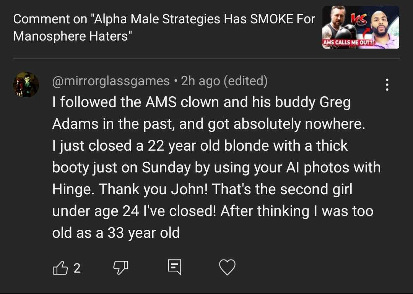Image resolution: width=413 pixels, height=294 pixels.
Task: Visit the @mirrorglassgames channel link
Action: pyautogui.click(x=111, y=81)
